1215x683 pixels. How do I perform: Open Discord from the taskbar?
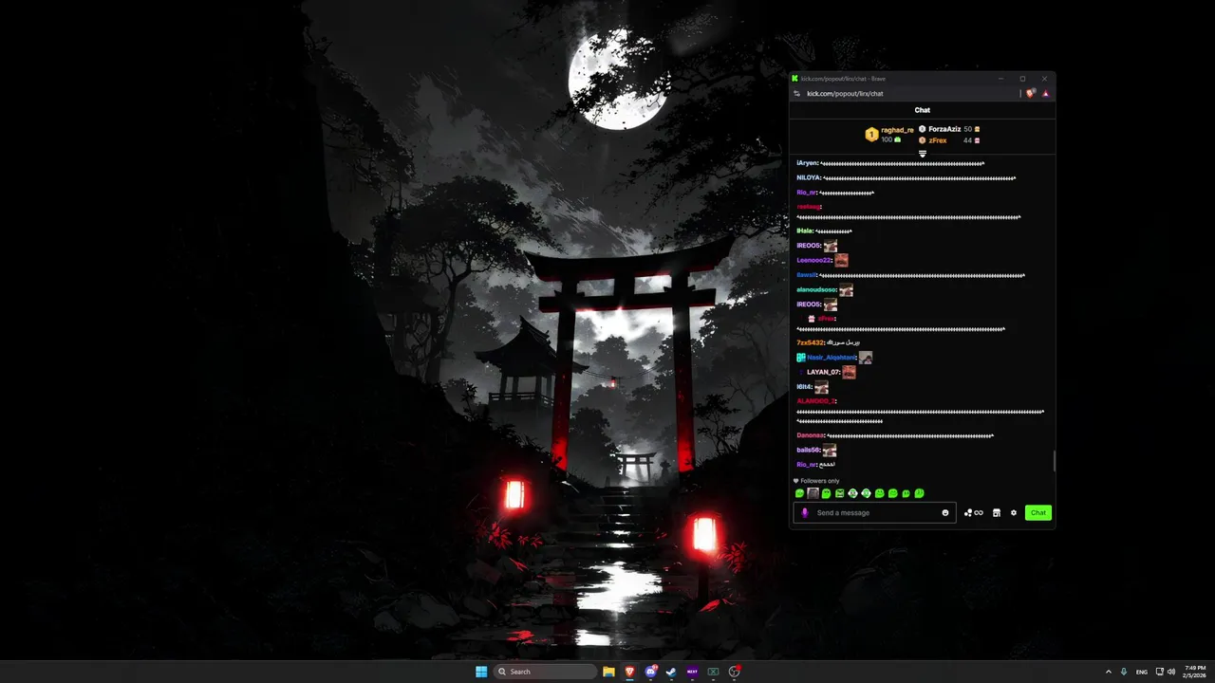(x=650, y=672)
